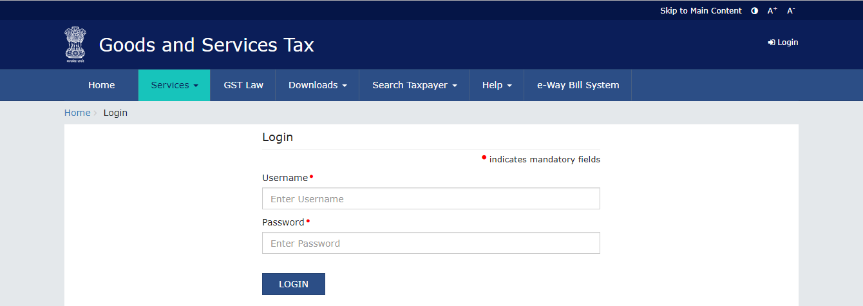This screenshot has width=863, height=306.
Task: Focus the Enter Username field
Action: point(431,198)
